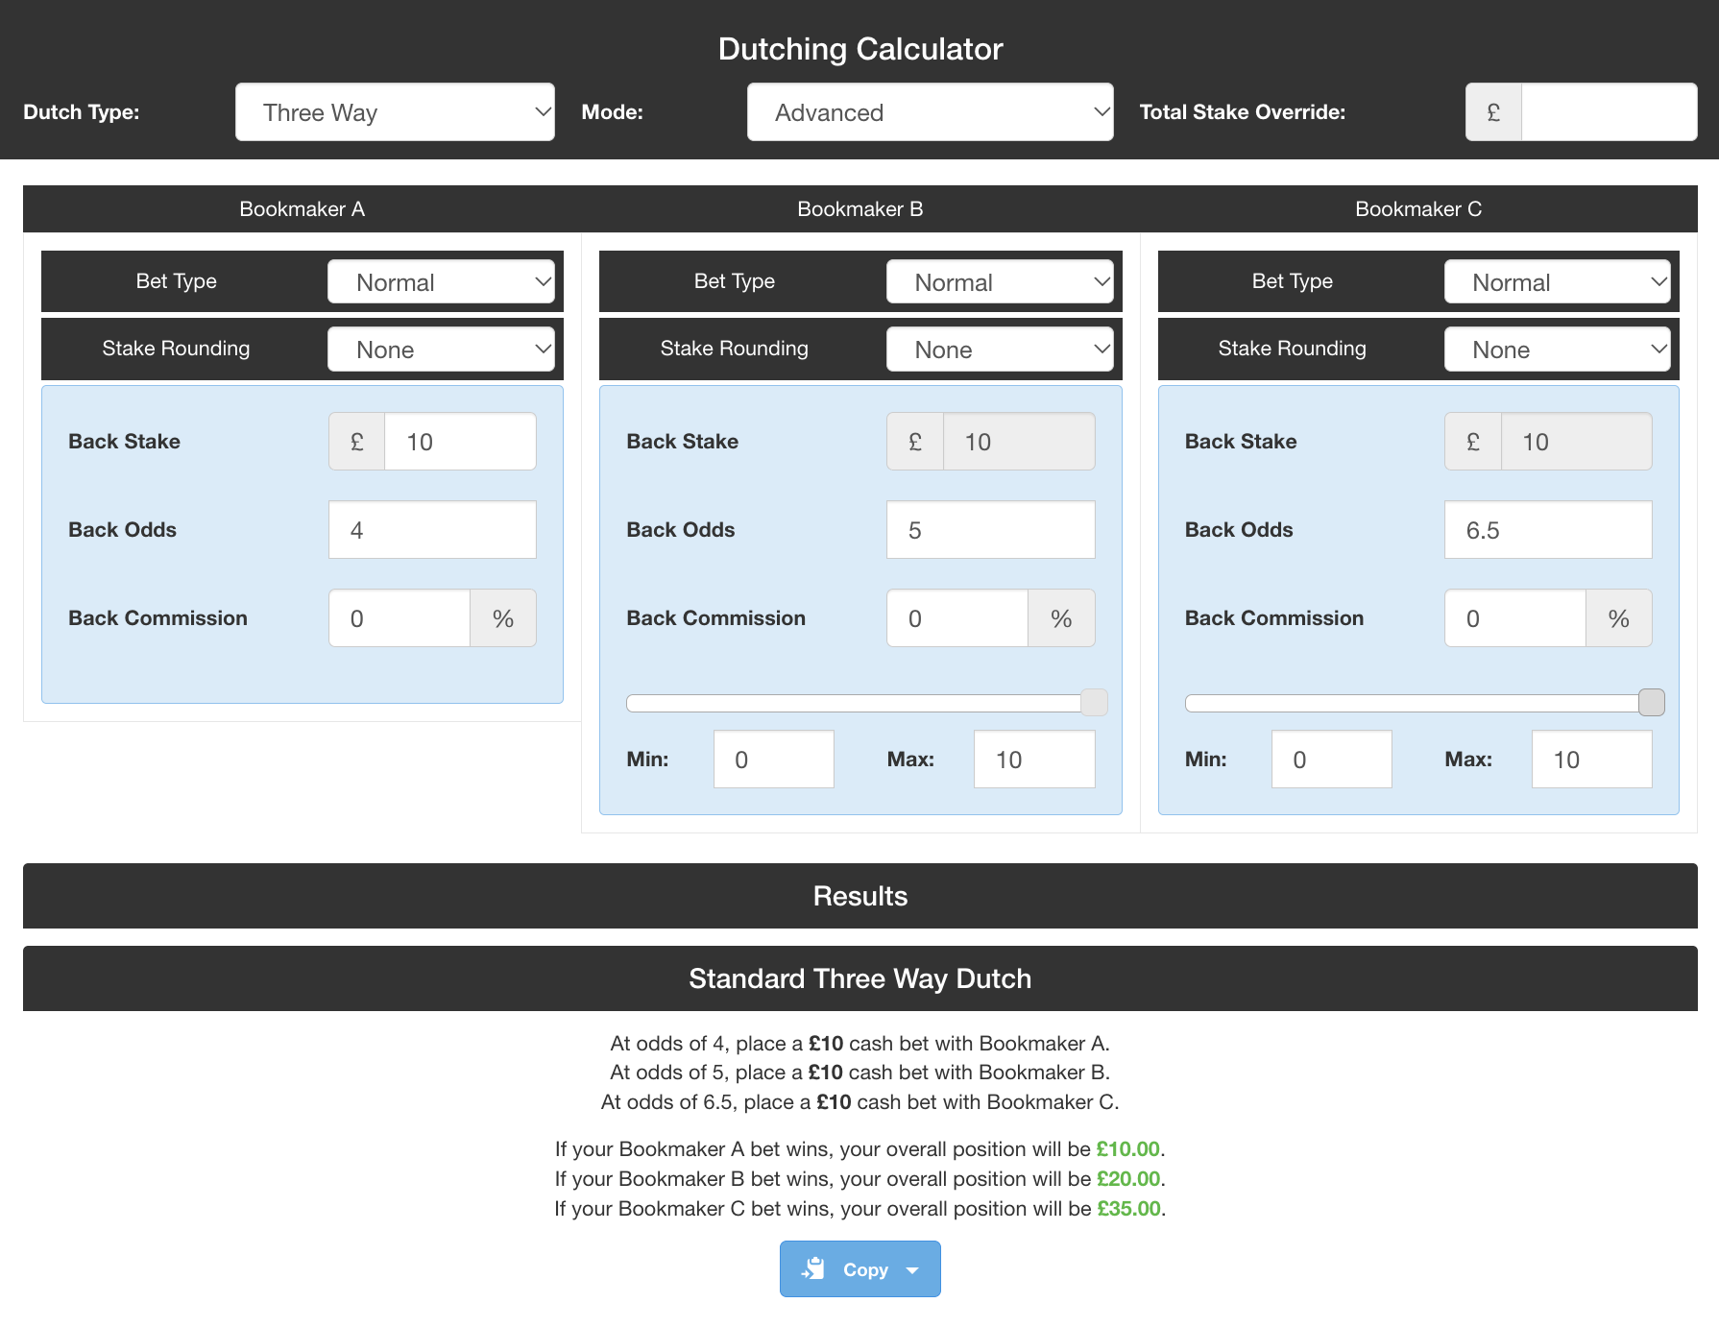Image resolution: width=1719 pixels, height=1327 pixels.
Task: Click the clipboard icon on Copy button
Action: tap(813, 1269)
